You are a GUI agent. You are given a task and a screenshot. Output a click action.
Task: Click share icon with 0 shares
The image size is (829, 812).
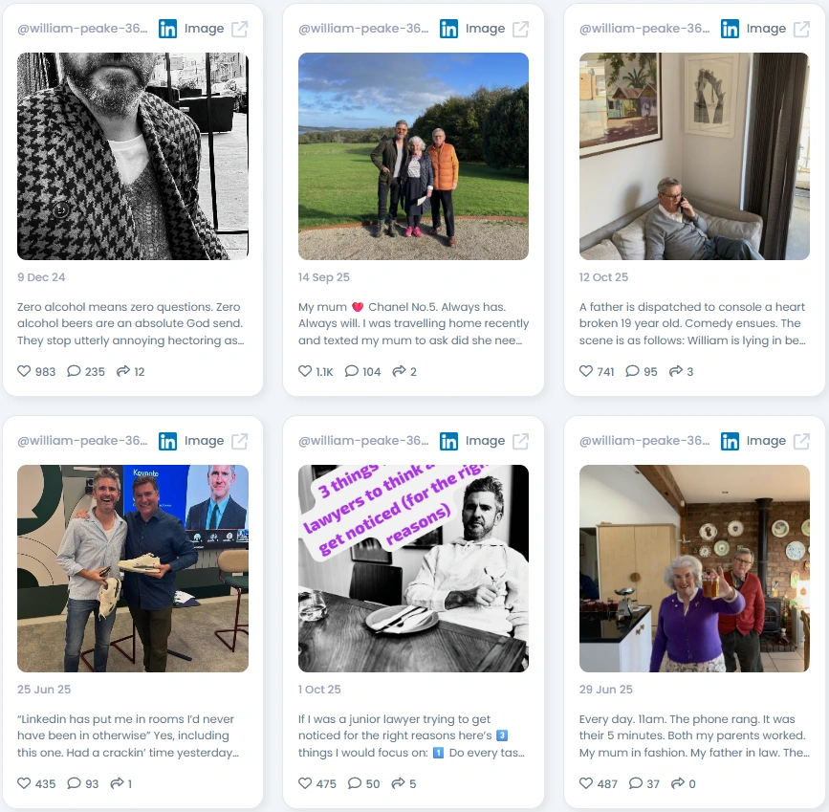[677, 783]
